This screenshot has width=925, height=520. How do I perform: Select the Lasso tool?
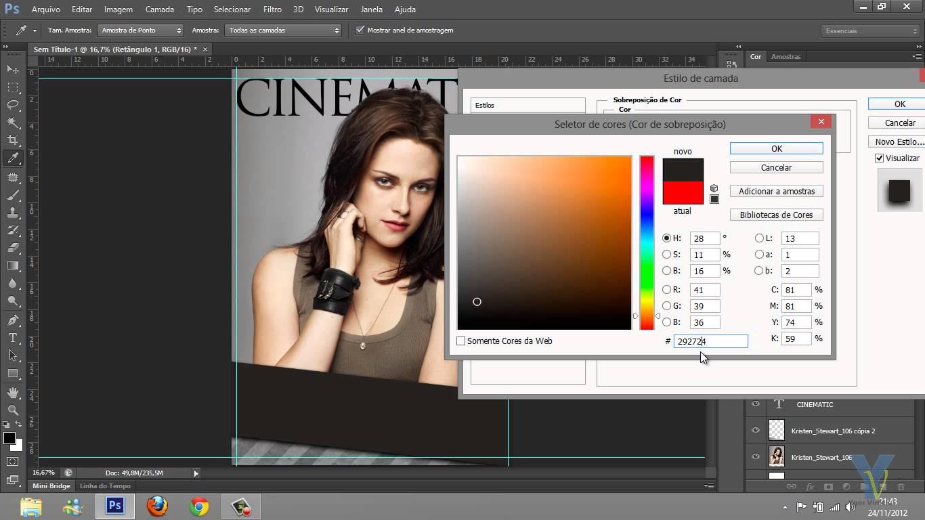pyautogui.click(x=13, y=105)
